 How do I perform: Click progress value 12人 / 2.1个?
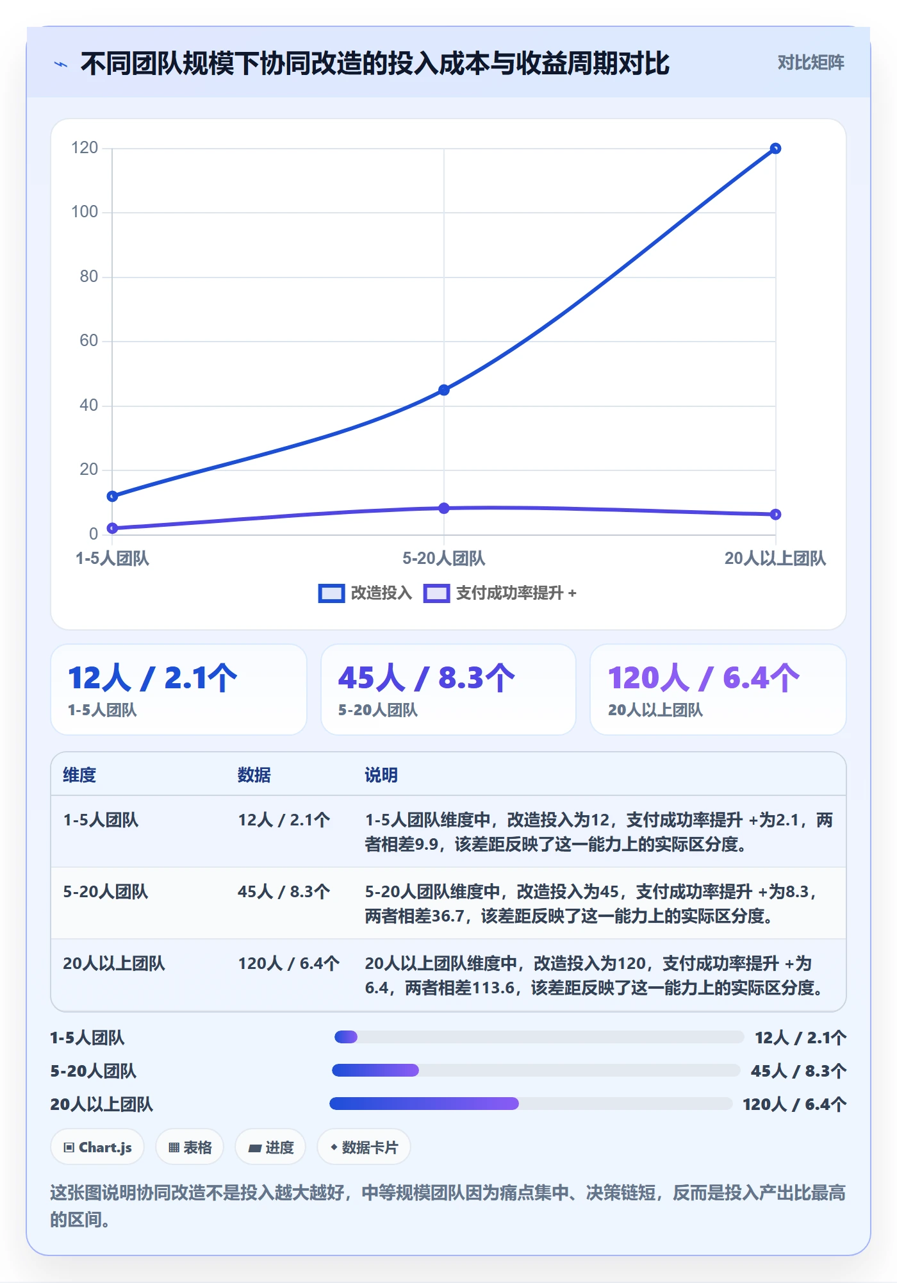tap(800, 1038)
